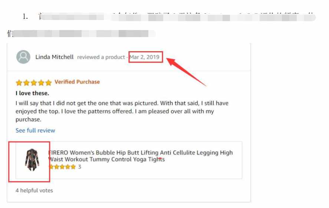Click the 'reviewed a product' text

click(x=101, y=57)
